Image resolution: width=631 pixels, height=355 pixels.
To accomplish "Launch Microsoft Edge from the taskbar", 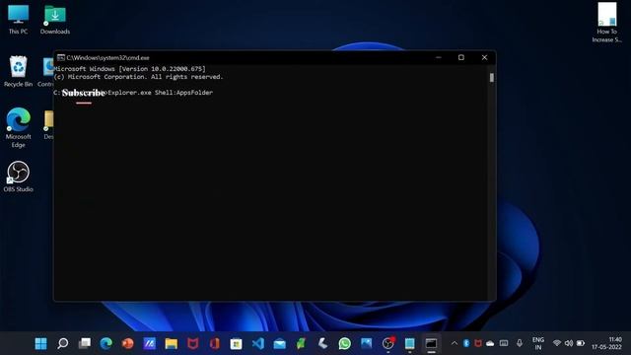I will 106,343.
